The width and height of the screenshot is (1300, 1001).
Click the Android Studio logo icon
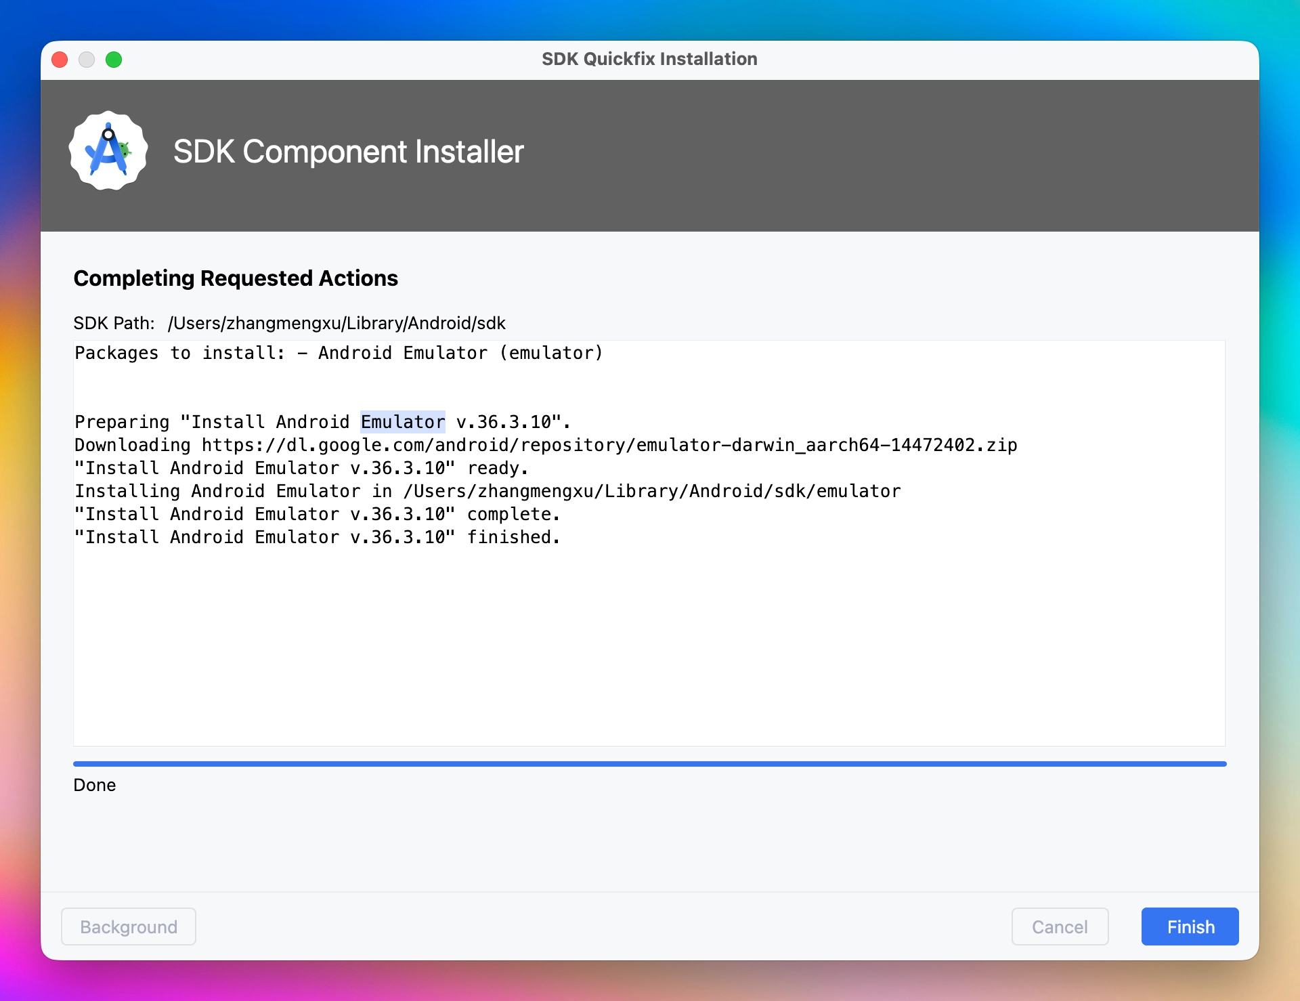(108, 151)
